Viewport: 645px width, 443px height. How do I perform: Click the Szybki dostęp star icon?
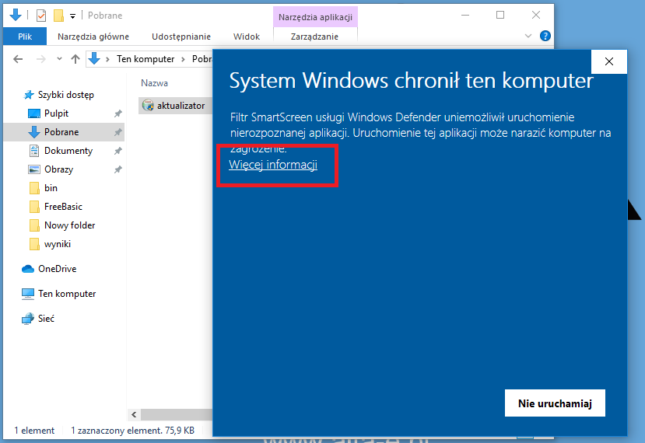(x=29, y=95)
